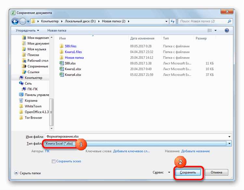Open the address bar history dropdown arrow

[166, 21]
